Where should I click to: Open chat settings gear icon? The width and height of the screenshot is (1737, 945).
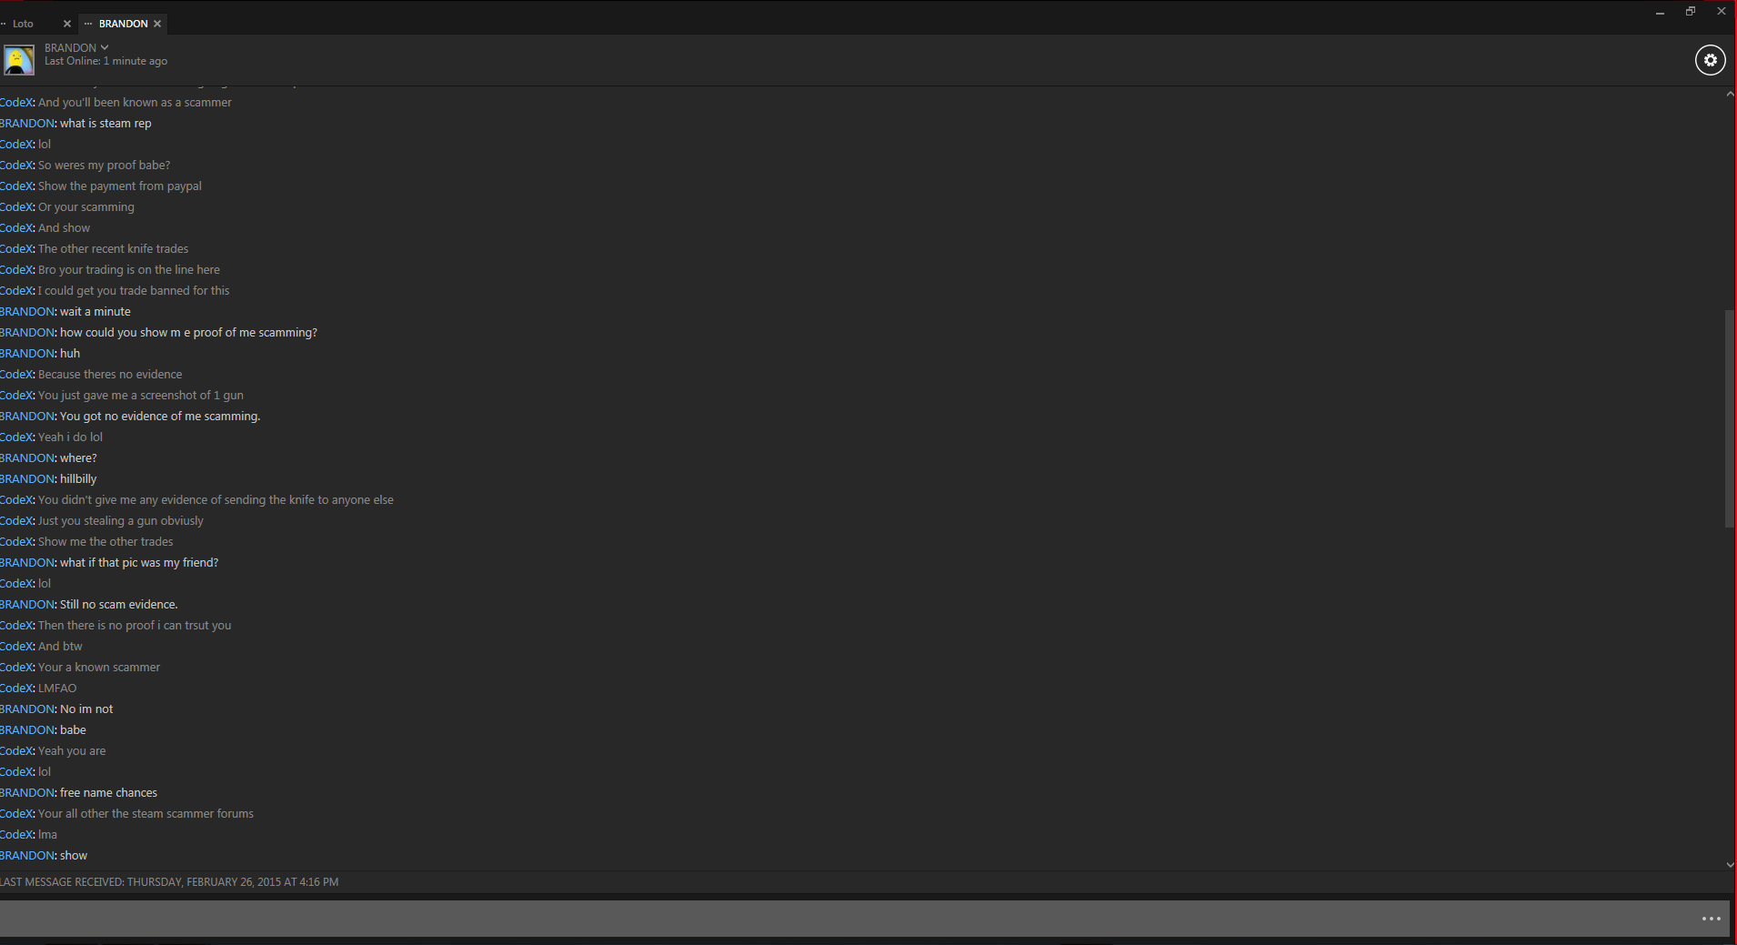[1710, 60]
